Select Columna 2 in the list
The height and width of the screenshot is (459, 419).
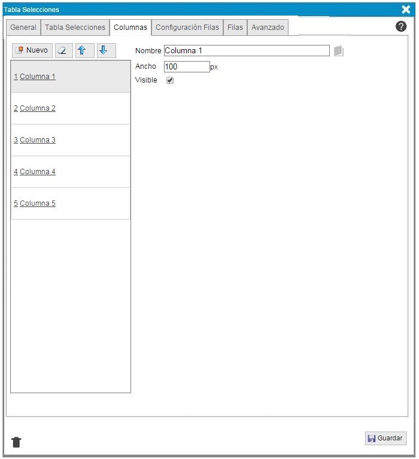pos(37,108)
